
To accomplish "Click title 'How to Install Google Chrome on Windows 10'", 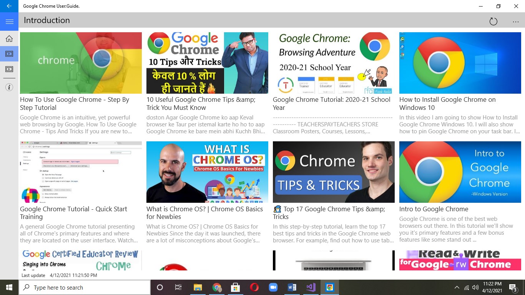I will (x=447, y=104).
